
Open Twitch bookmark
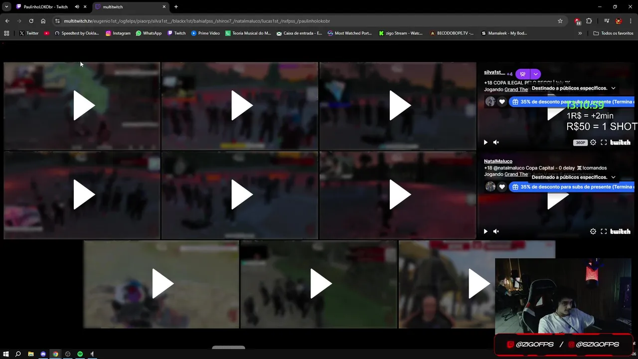click(176, 33)
